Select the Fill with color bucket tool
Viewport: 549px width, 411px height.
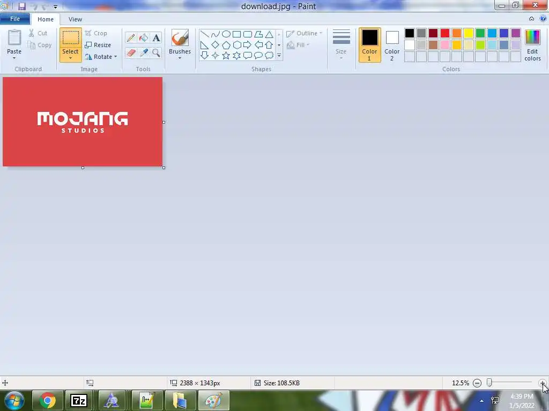pyautogui.click(x=143, y=38)
